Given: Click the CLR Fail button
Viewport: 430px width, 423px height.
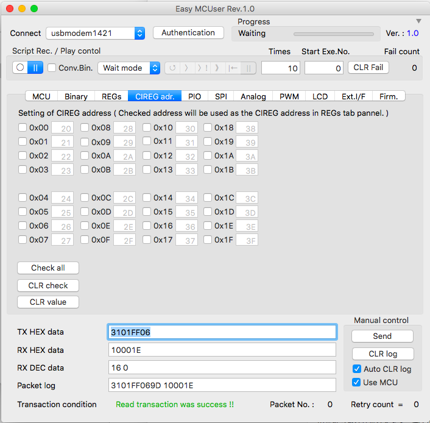Looking at the screenshot, I should point(368,67).
